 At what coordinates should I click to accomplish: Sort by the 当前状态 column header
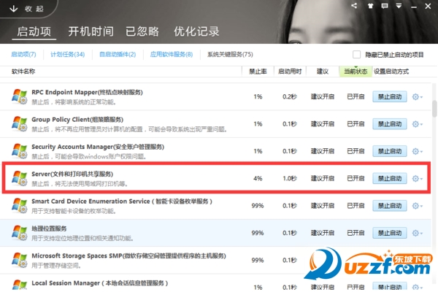(355, 72)
